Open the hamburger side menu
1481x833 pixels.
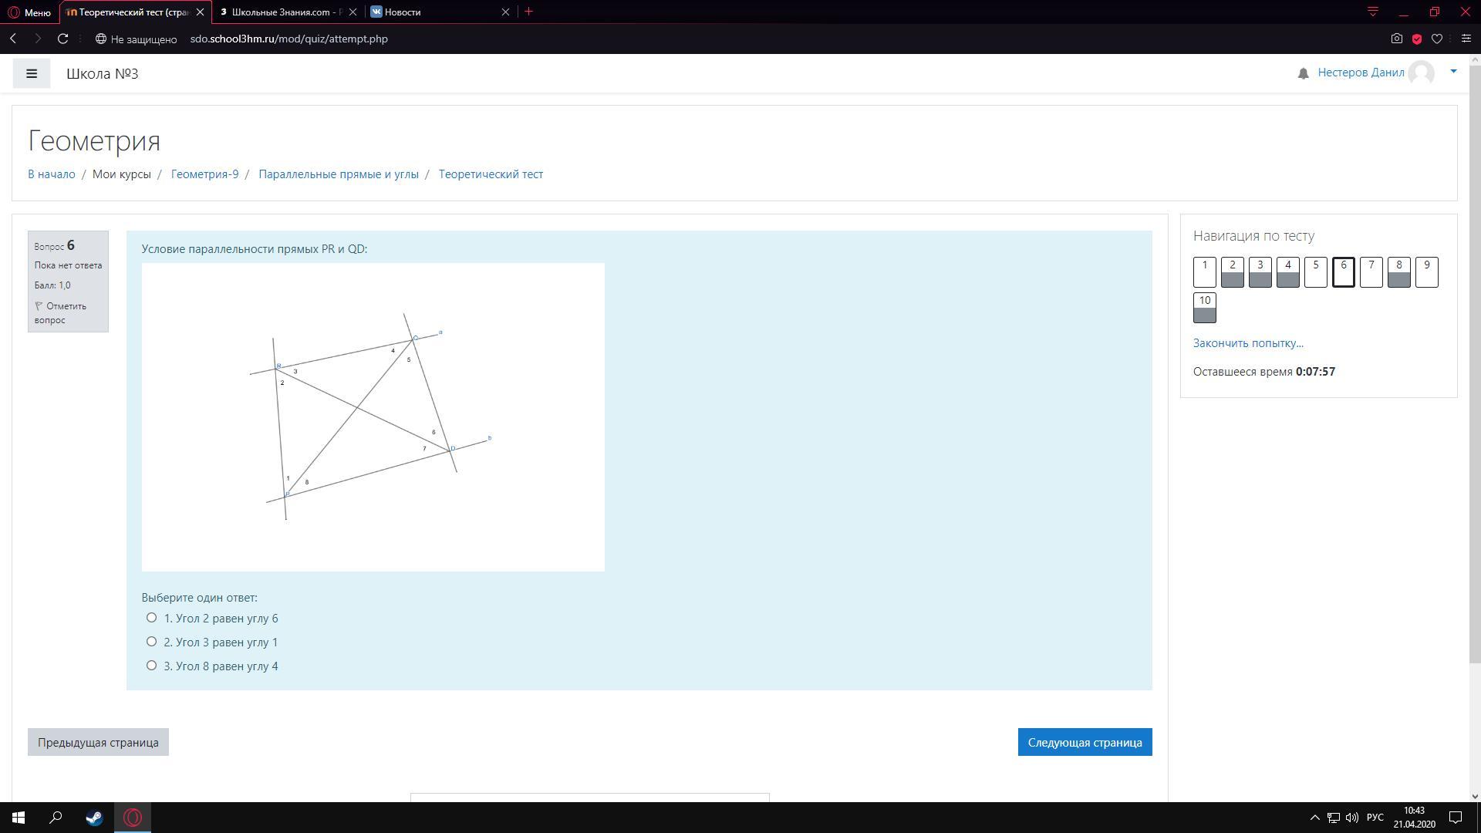[x=32, y=73]
